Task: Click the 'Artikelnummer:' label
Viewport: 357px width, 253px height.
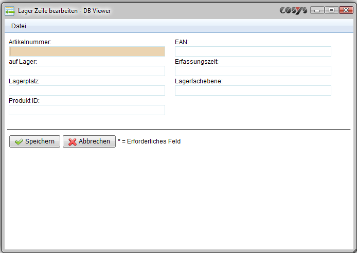Action: [x=30, y=42]
